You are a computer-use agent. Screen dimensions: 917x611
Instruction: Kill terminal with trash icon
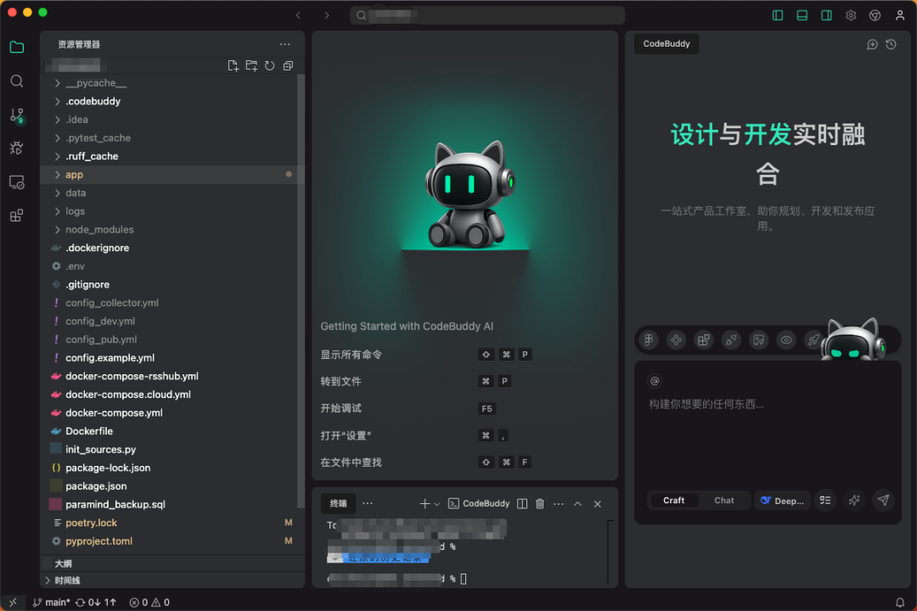pyautogui.click(x=540, y=503)
